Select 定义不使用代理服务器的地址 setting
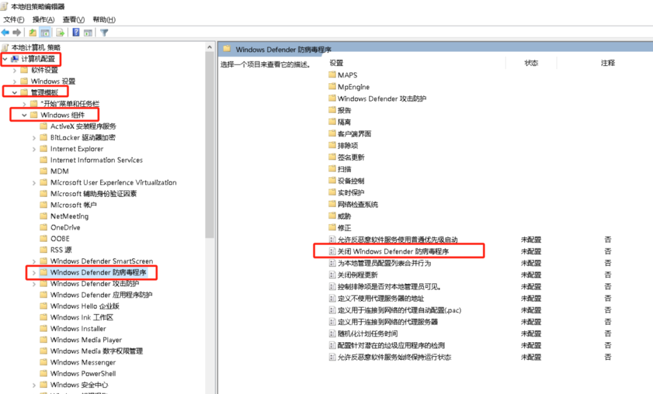 [381, 299]
